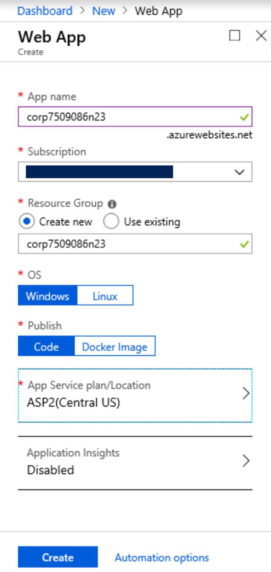
Task: Select the Create new radio button
Action: (x=27, y=222)
